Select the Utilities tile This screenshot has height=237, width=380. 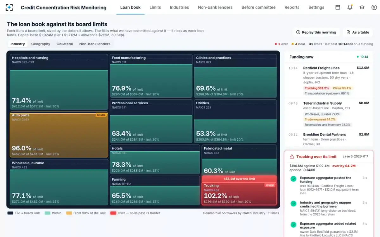coord(235,121)
